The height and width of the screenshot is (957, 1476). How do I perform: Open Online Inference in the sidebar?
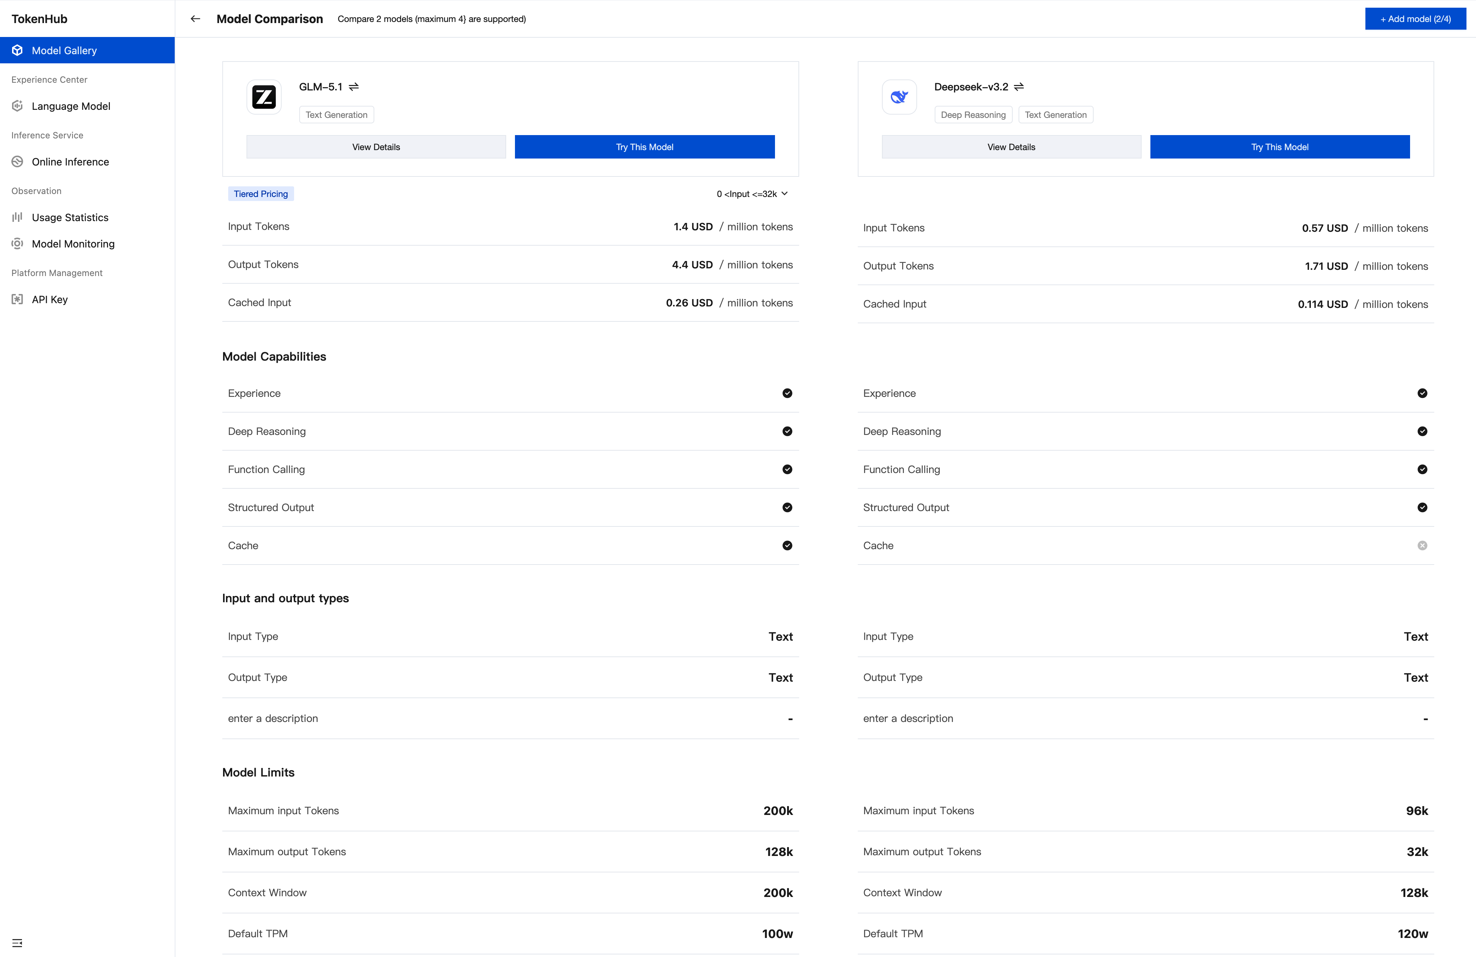70,162
